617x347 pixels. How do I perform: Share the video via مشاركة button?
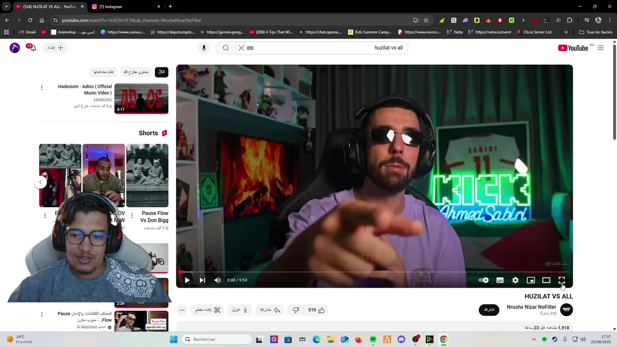(x=270, y=310)
